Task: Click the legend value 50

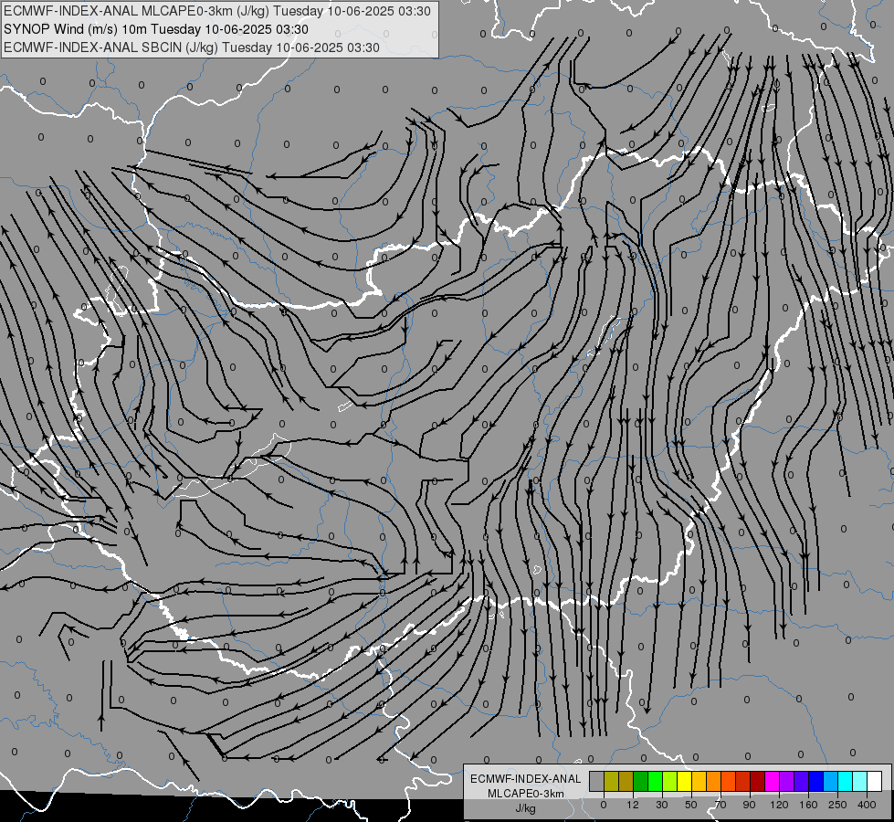Action: click(691, 805)
